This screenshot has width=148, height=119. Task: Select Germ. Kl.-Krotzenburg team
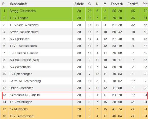[25, 81]
